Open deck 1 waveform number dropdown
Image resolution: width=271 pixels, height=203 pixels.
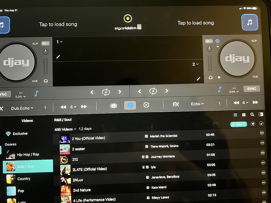(59, 42)
